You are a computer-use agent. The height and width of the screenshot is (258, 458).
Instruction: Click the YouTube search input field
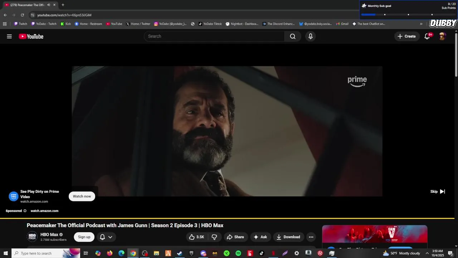coord(214,36)
